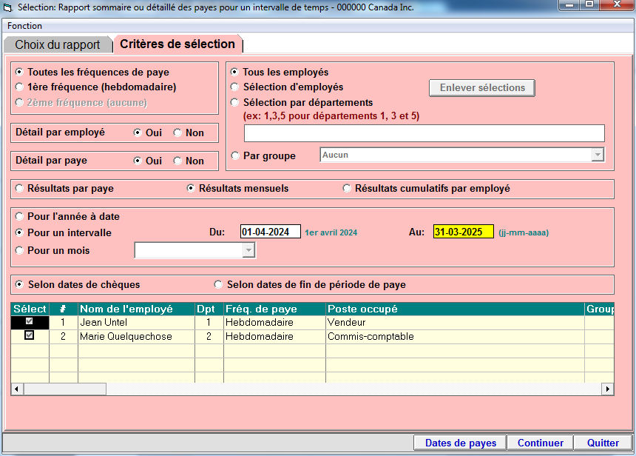This screenshot has height=456, width=636.
Task: Switch to Choix du rapport tab
Action: (x=58, y=44)
